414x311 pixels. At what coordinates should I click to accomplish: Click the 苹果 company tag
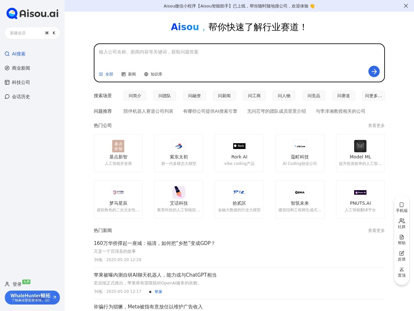[x=156, y=292]
